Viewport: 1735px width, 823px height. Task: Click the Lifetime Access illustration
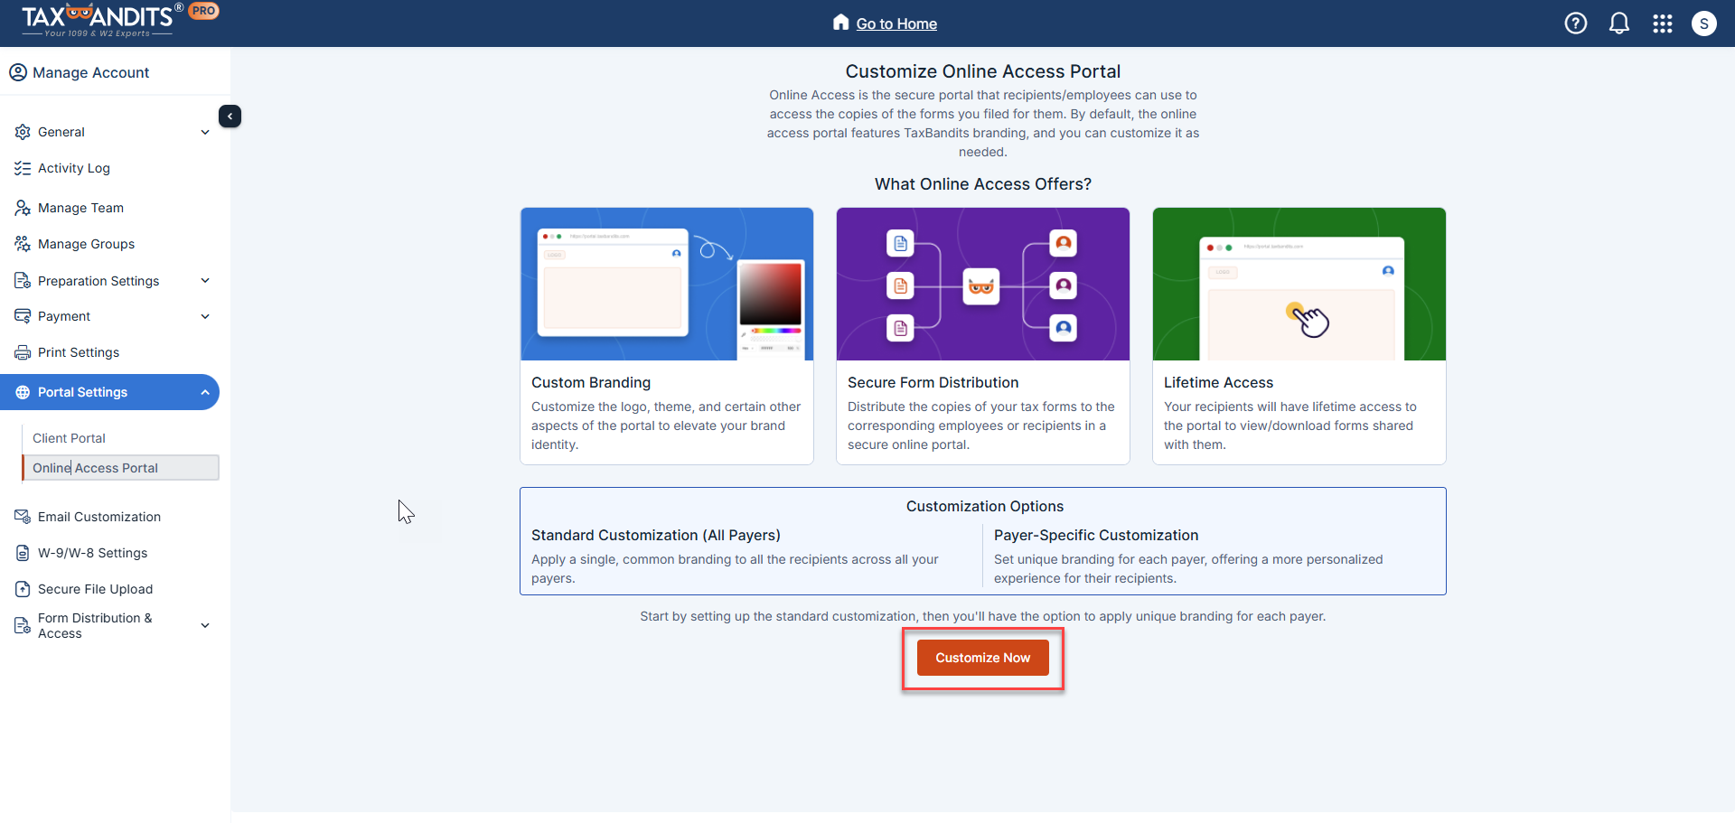click(x=1299, y=284)
